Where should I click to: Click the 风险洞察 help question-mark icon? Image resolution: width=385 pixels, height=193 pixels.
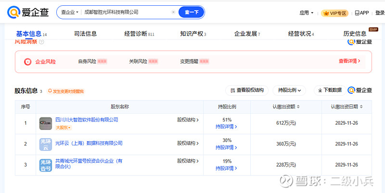click(x=41, y=42)
